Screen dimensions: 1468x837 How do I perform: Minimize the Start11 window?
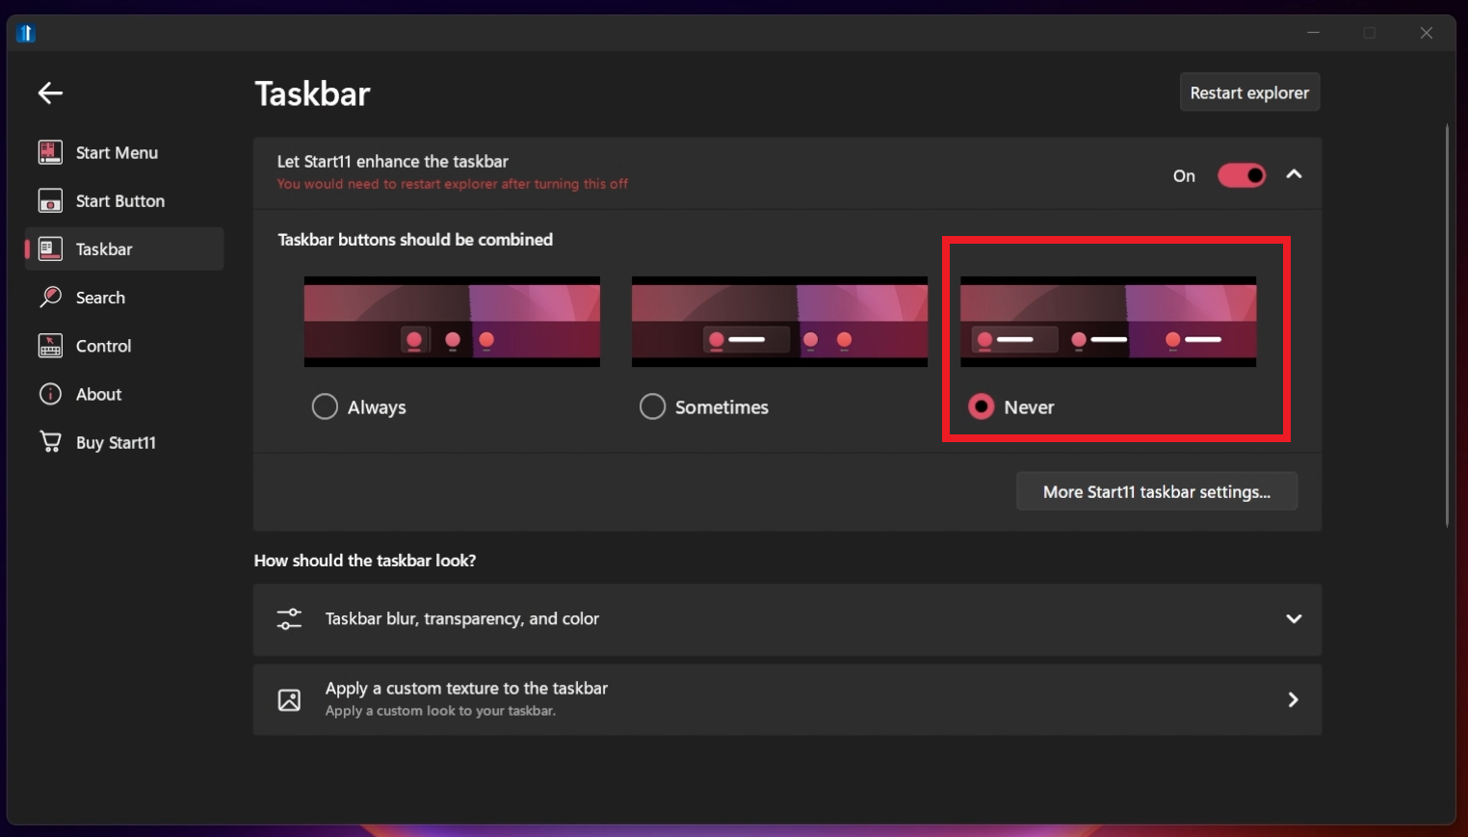click(1313, 33)
